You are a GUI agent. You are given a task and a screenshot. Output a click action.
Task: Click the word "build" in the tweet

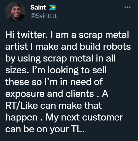point(90,46)
